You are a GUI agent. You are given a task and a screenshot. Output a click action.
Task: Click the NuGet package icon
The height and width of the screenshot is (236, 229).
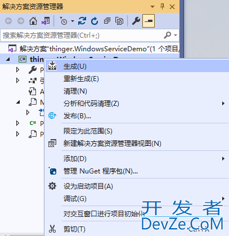(x=52, y=171)
